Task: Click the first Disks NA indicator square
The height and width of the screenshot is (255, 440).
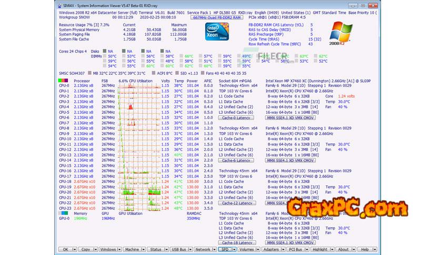Action: (x=105, y=51)
